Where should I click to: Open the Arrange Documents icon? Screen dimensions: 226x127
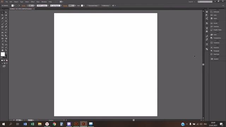click(x=61, y=2)
